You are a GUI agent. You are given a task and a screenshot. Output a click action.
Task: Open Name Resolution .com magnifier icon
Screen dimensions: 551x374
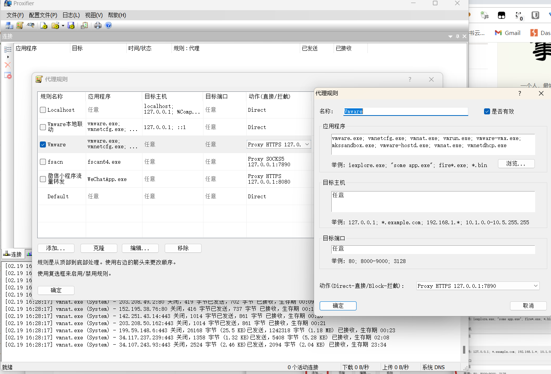(31, 26)
